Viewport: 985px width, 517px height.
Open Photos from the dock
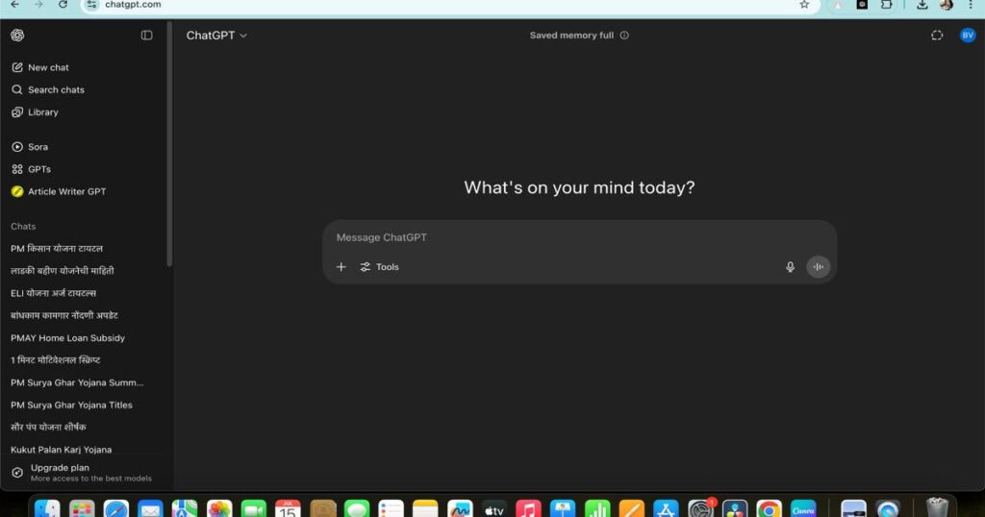point(219,509)
